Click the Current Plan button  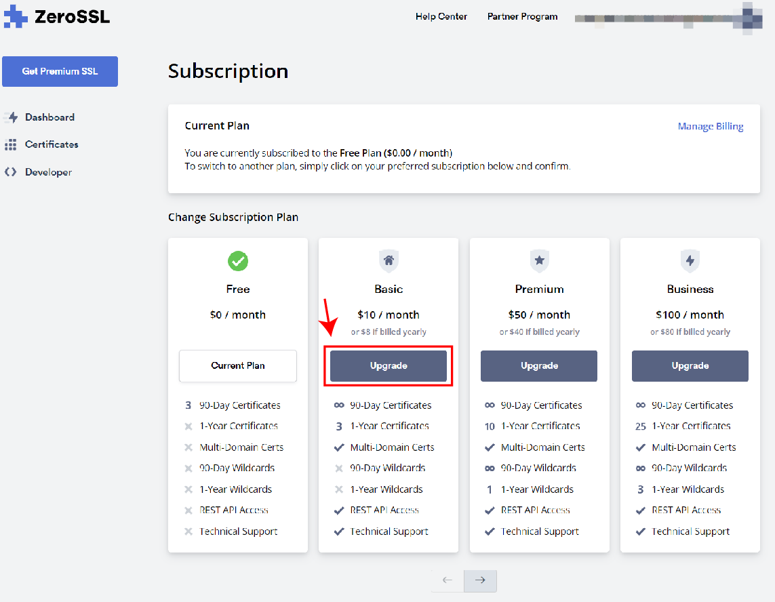pyautogui.click(x=238, y=366)
